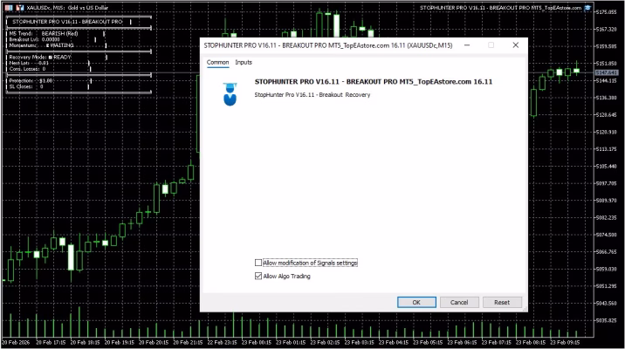Click the '23 Feb 09:15' time axis label
Screen dimensions: 625x349
point(565,342)
